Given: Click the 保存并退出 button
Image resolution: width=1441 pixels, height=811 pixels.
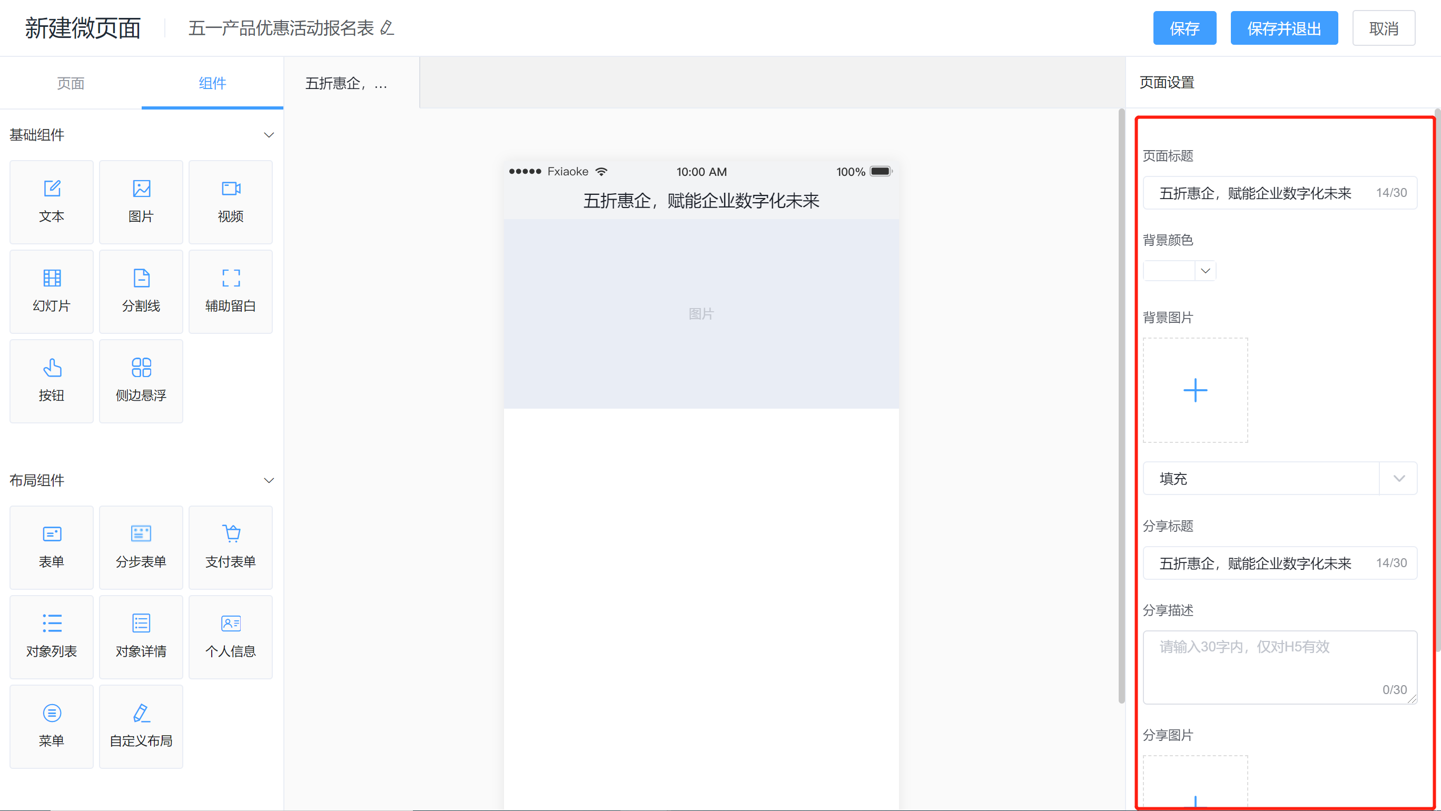Looking at the screenshot, I should [x=1285, y=28].
